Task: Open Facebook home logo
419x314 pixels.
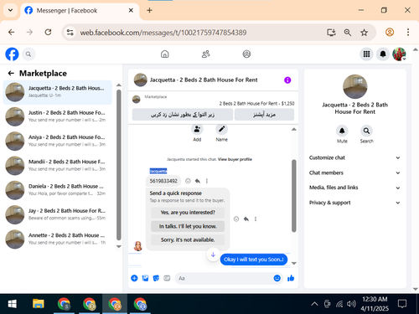Action: coord(12,54)
